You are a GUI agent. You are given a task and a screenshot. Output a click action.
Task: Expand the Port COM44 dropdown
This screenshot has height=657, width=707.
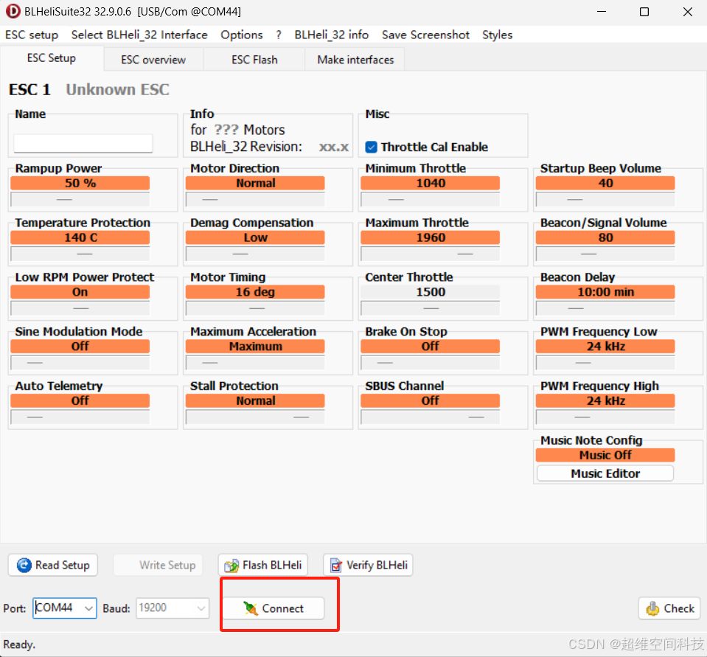point(88,608)
